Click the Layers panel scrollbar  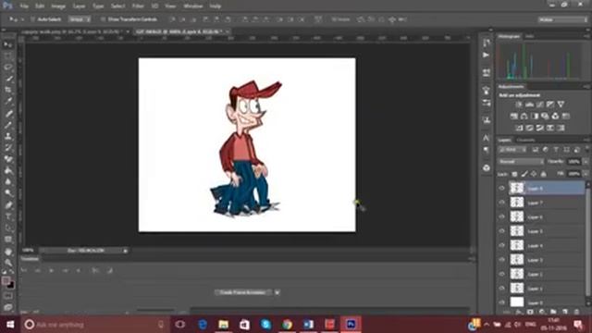587,241
